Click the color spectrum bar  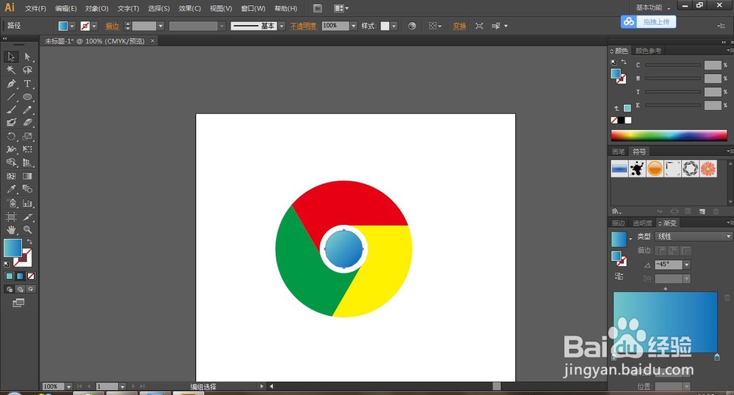point(669,135)
